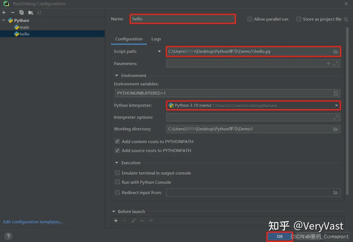The height and width of the screenshot is (242, 353).
Task: Expand the Interpreter options field
Action: (x=336, y=117)
